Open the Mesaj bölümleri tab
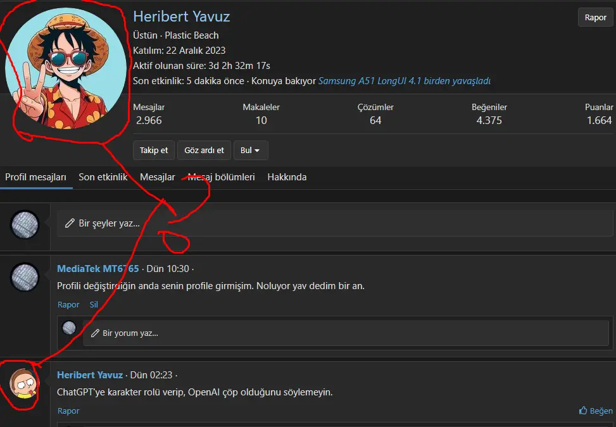Viewport: 616px width, 427px height. tap(221, 177)
